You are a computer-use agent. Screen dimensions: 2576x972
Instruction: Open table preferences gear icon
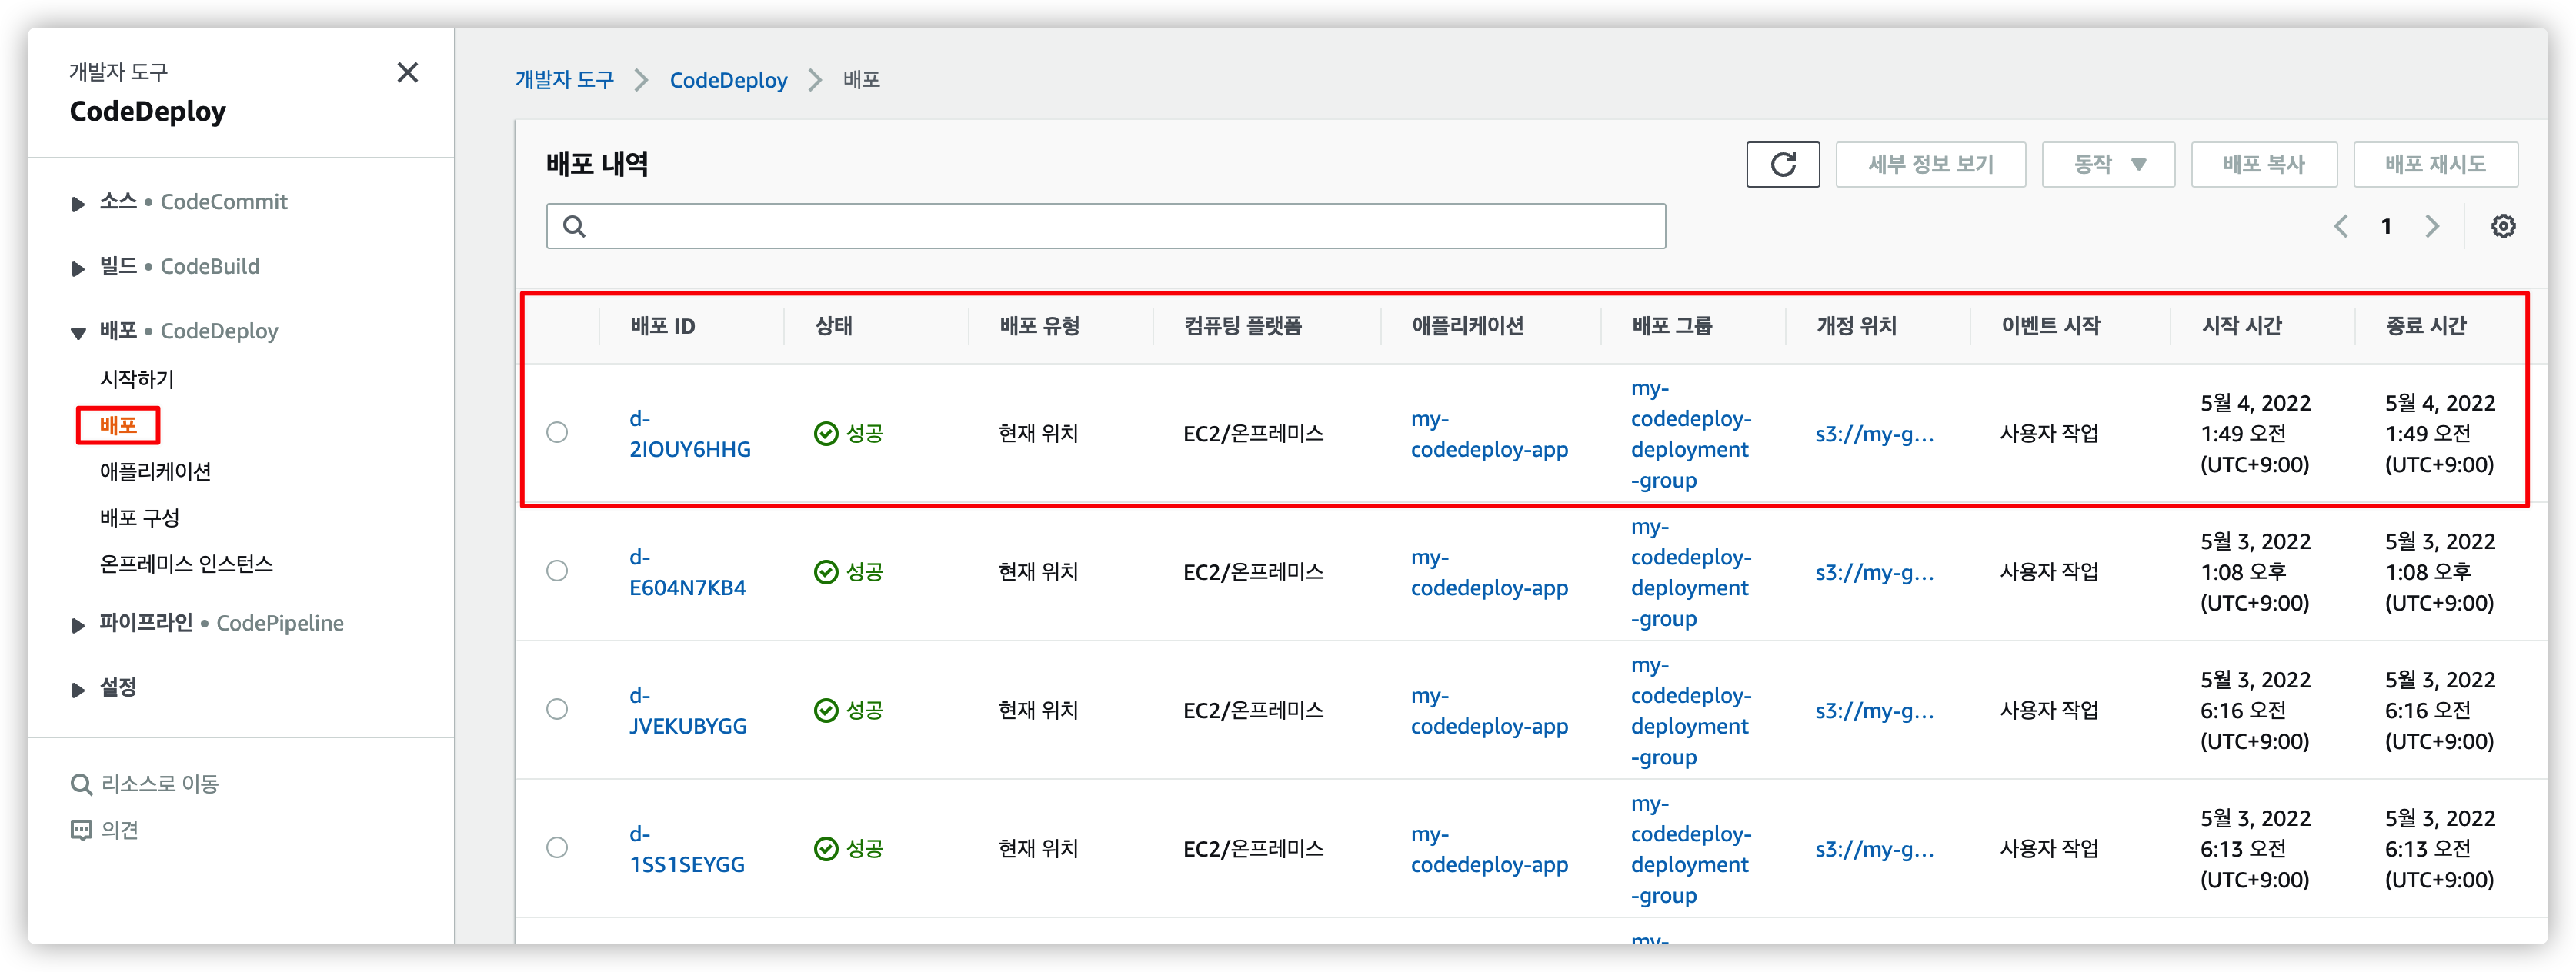(2502, 227)
